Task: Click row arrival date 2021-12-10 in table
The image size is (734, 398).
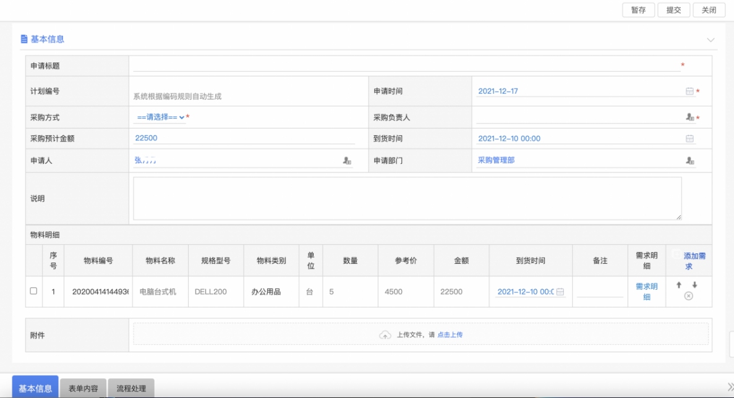Action: point(525,291)
